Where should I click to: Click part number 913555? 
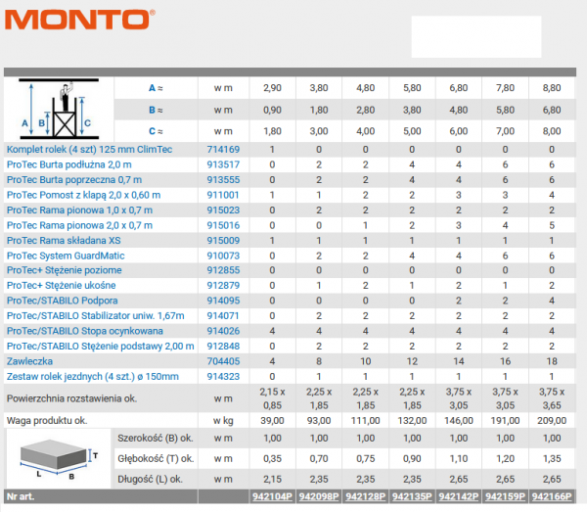[223, 180]
